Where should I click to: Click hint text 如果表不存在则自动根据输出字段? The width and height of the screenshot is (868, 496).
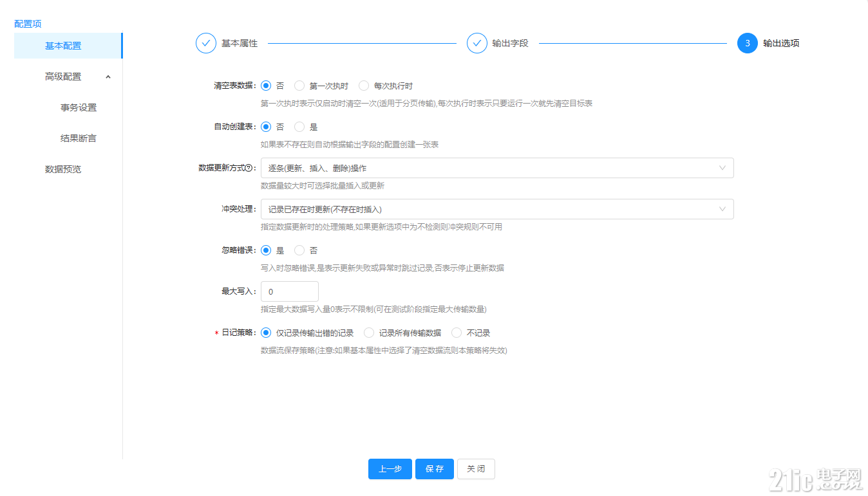click(350, 145)
